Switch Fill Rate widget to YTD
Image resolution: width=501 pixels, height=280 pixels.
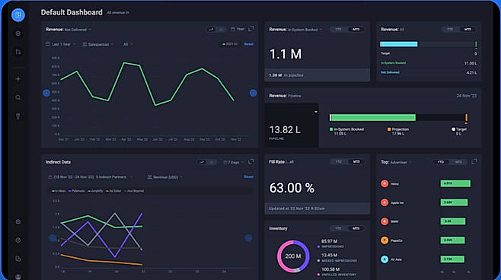338,162
